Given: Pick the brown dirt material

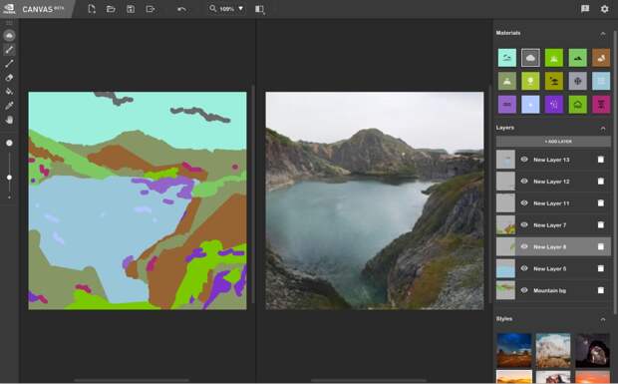Looking at the screenshot, I should tap(601, 58).
